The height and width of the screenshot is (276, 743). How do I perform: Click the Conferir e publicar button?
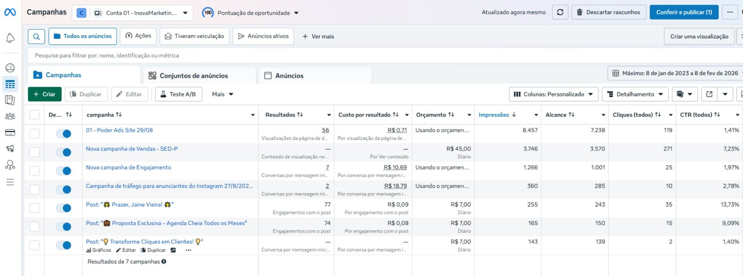point(684,12)
